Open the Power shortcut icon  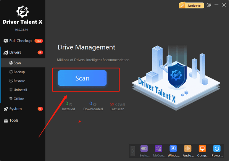point(216,149)
